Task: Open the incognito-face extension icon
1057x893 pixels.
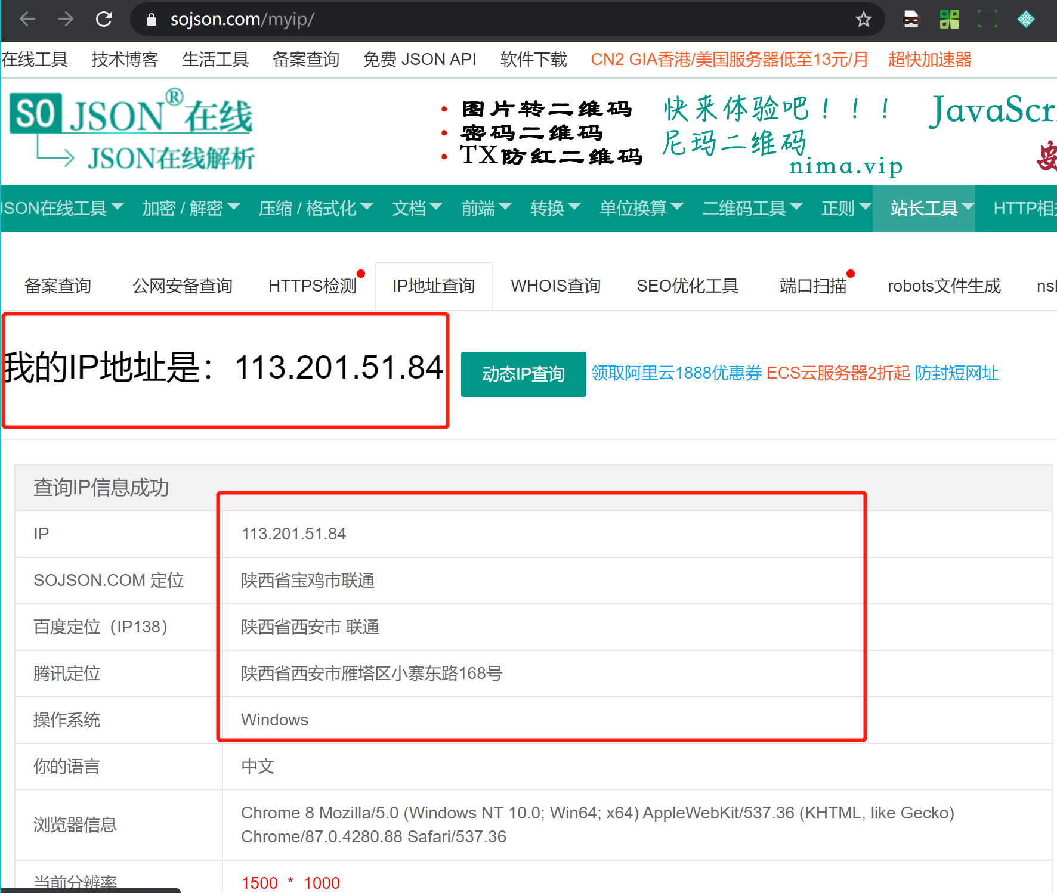Action: point(911,20)
